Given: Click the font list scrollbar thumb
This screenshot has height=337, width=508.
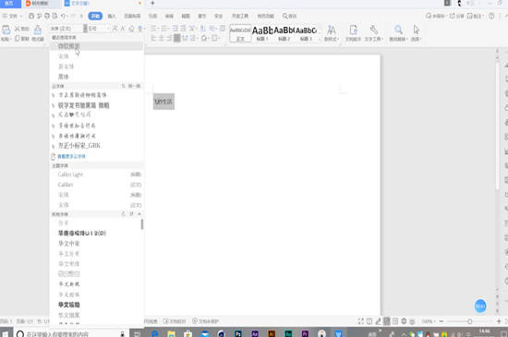Looking at the screenshot, I should 142,224.
